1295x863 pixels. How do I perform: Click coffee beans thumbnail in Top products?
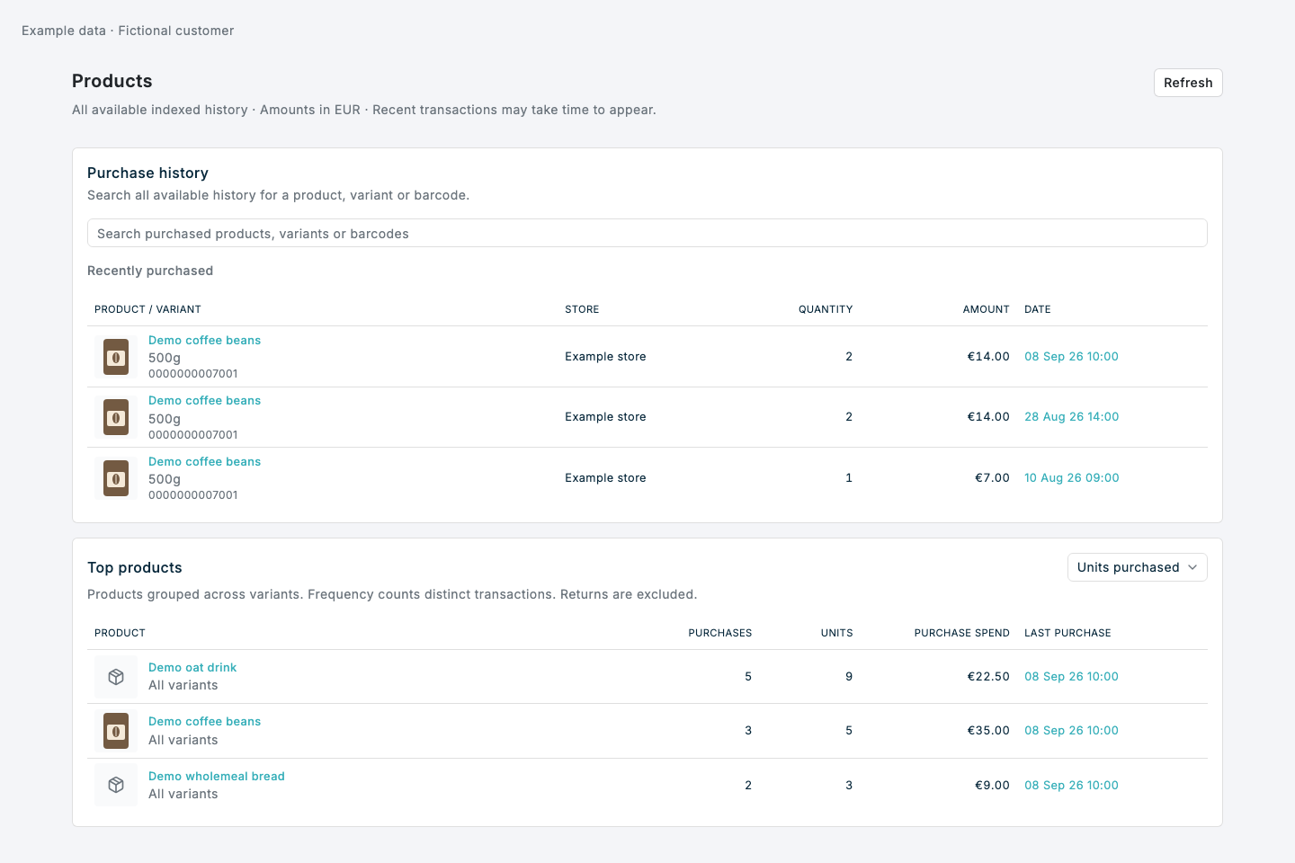click(x=116, y=731)
